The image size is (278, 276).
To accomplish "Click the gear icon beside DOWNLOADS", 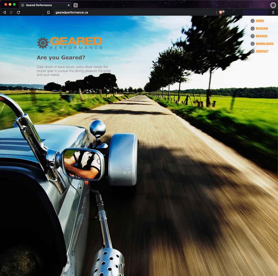I will click(253, 44).
